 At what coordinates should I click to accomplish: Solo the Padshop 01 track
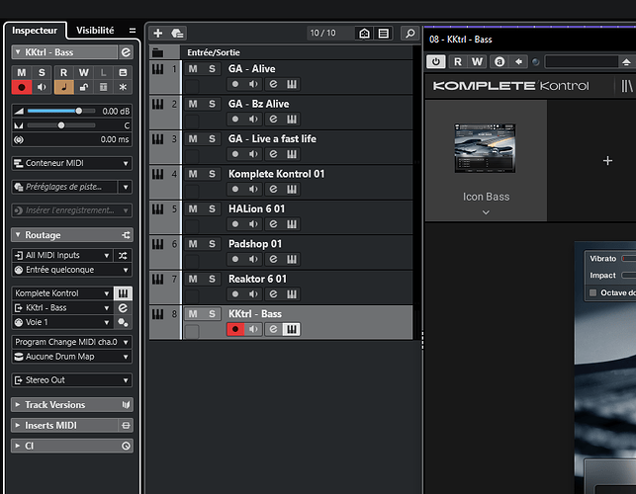(212, 244)
